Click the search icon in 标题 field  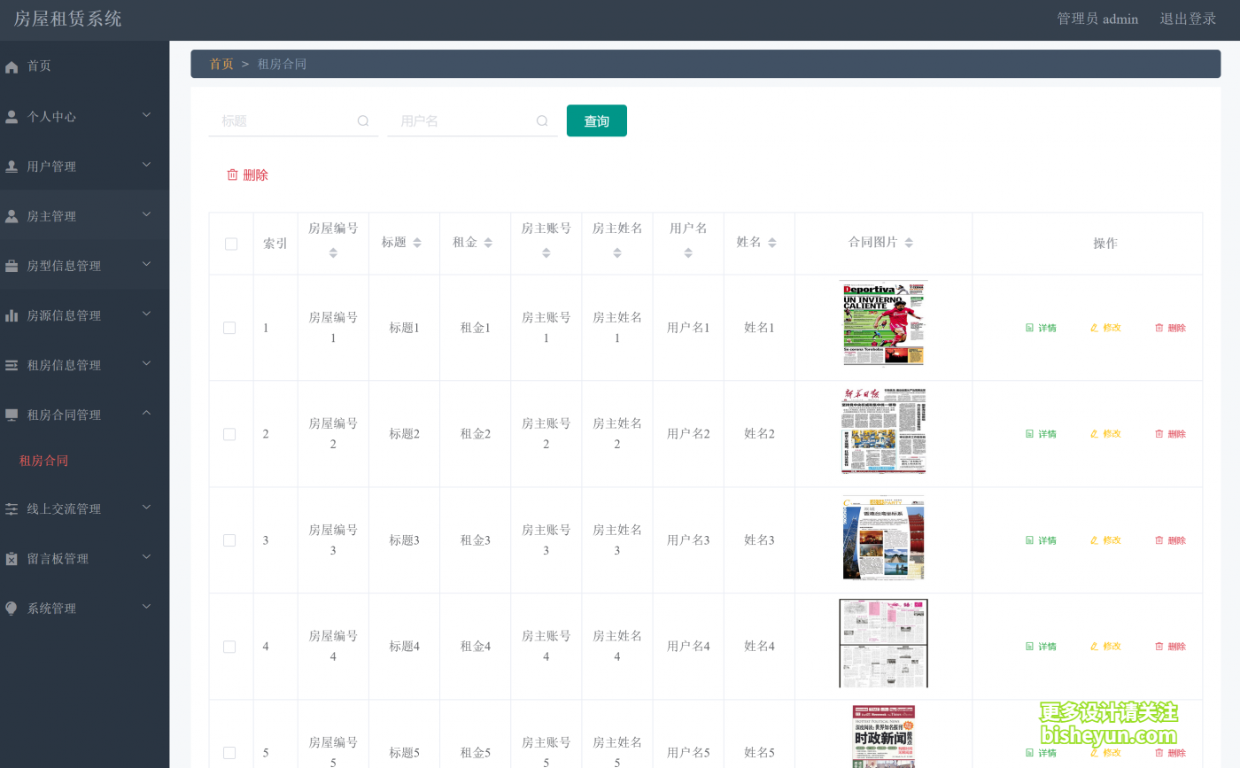363,120
